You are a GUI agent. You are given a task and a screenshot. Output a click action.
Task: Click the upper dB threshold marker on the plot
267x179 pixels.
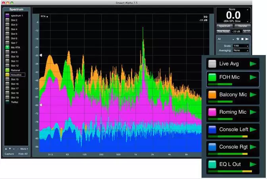click(41, 55)
